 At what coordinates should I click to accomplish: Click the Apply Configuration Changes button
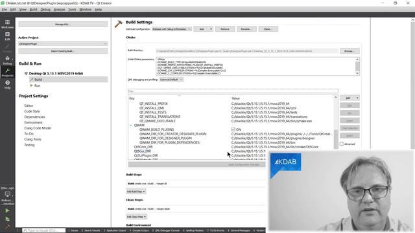pyautogui.click(x=196, y=164)
